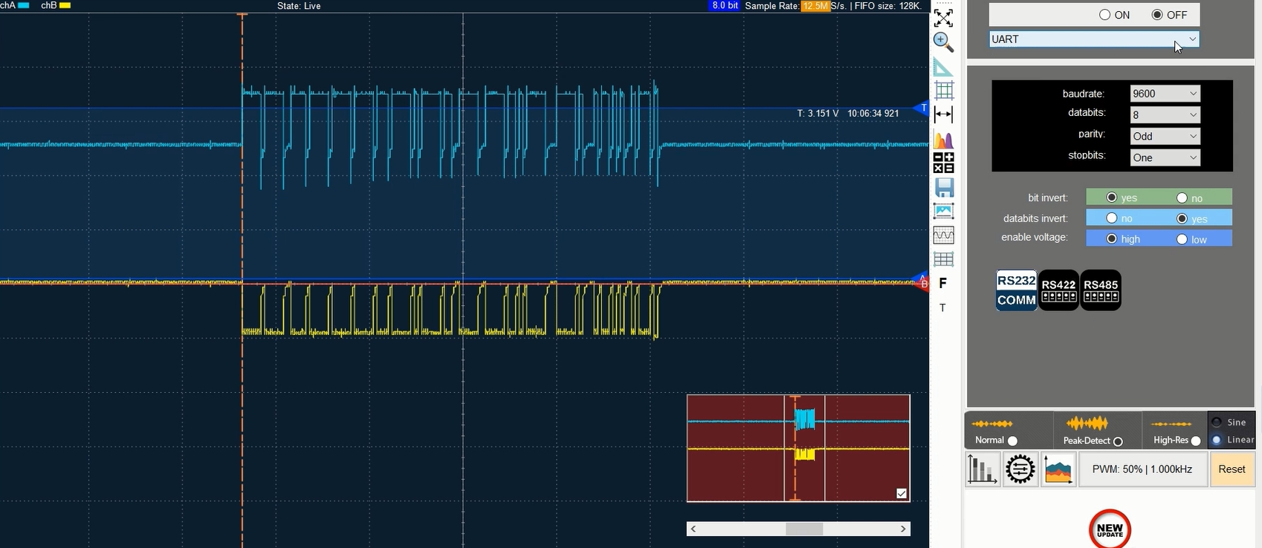Set databits invert to yes
The width and height of the screenshot is (1262, 548).
(1182, 218)
